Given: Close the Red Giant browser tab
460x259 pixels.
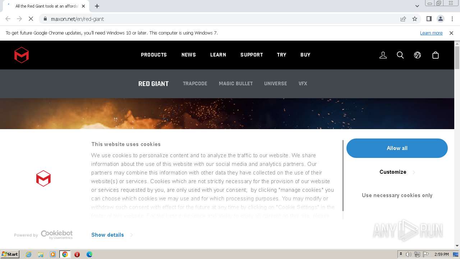Looking at the screenshot, I should 83,6.
